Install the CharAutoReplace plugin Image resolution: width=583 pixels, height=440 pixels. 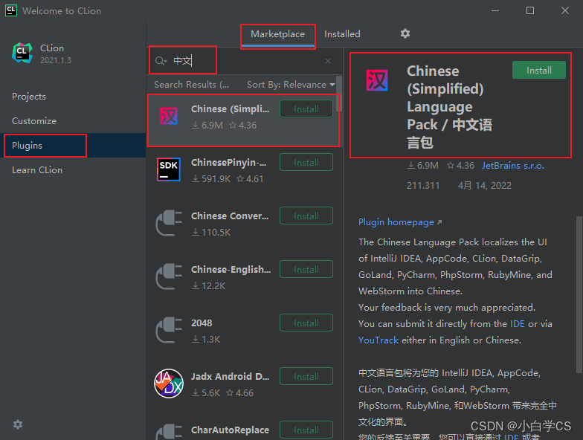tap(306, 430)
